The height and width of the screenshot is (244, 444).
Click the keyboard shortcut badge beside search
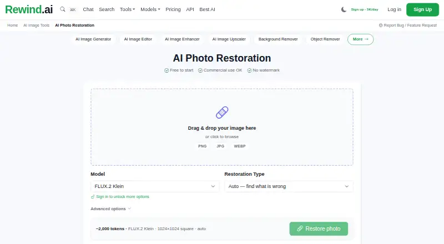73,9
